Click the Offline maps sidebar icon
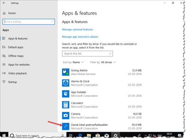 pyautogui.click(x=4, y=56)
